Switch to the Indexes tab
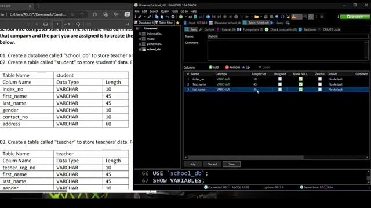Viewport: 371px width, 208px height. (226, 29)
